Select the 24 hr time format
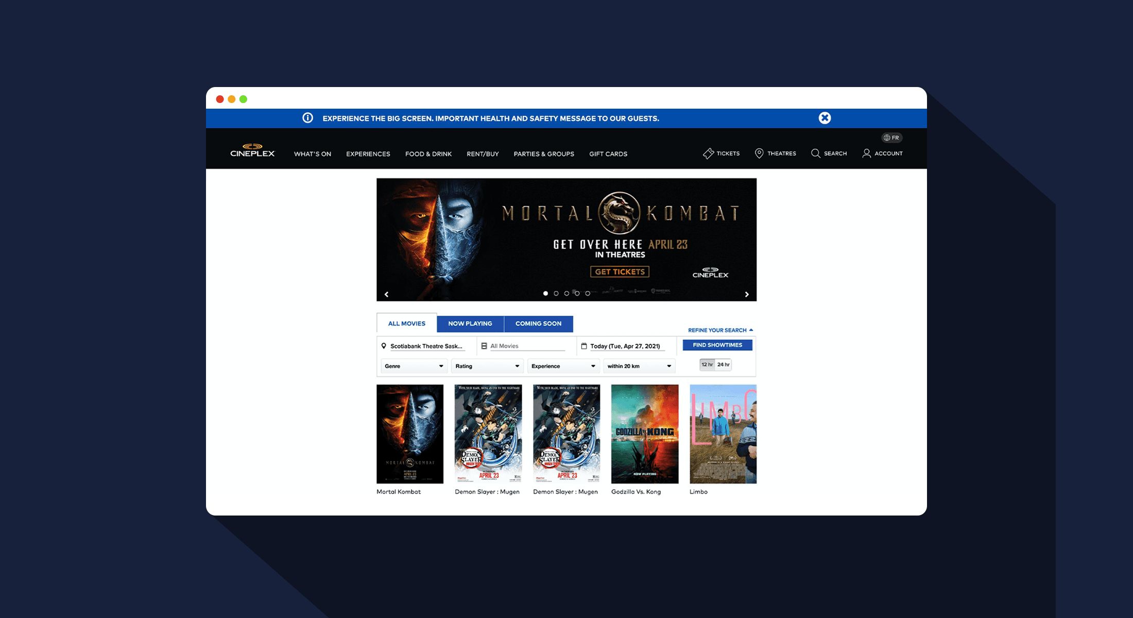This screenshot has height=618, width=1133. pyautogui.click(x=723, y=364)
